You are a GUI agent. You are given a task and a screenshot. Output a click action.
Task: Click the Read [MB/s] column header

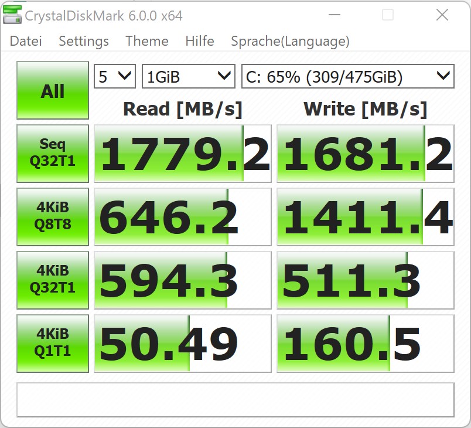[x=183, y=109]
